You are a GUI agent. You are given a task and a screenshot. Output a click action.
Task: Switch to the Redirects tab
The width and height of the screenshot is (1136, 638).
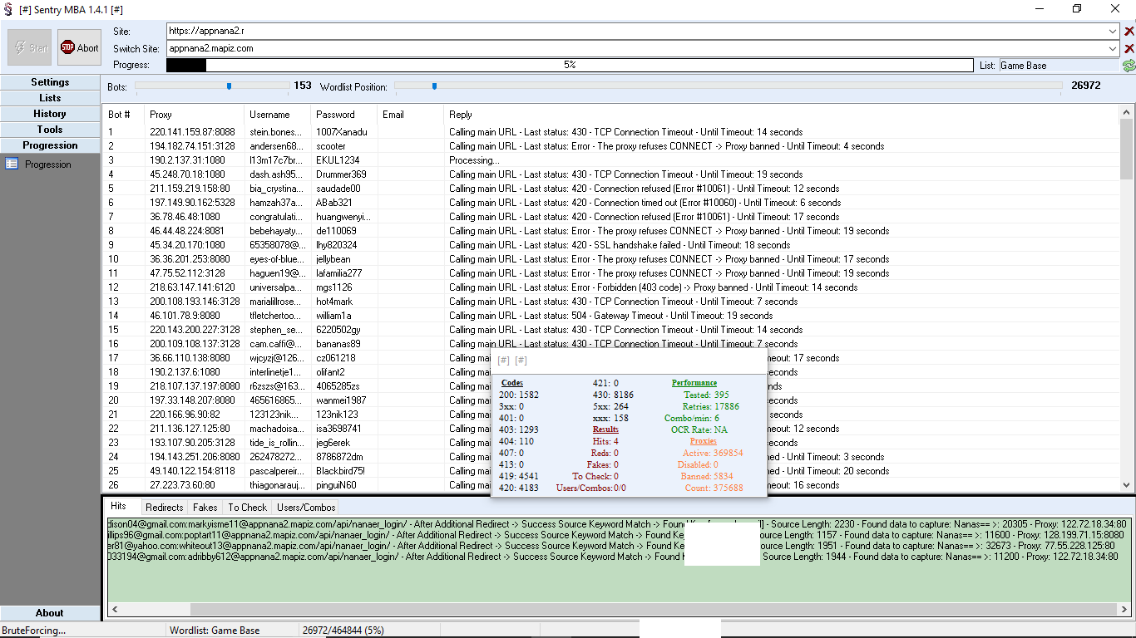pos(164,507)
